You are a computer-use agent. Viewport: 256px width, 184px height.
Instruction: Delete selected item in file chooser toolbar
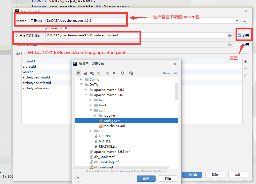(x=114, y=73)
